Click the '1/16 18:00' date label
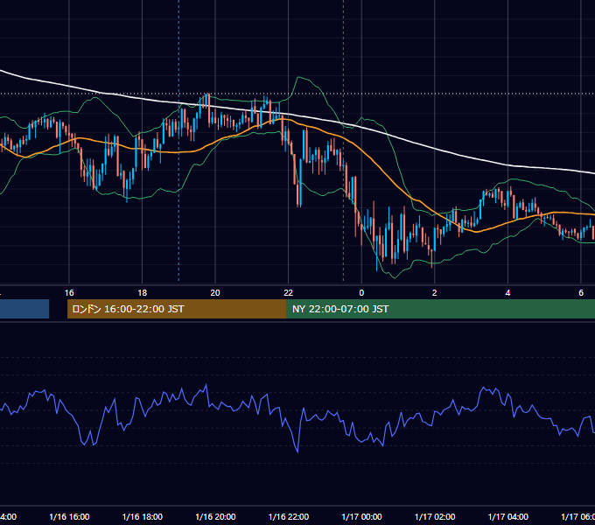The height and width of the screenshot is (525, 595). [x=143, y=516]
